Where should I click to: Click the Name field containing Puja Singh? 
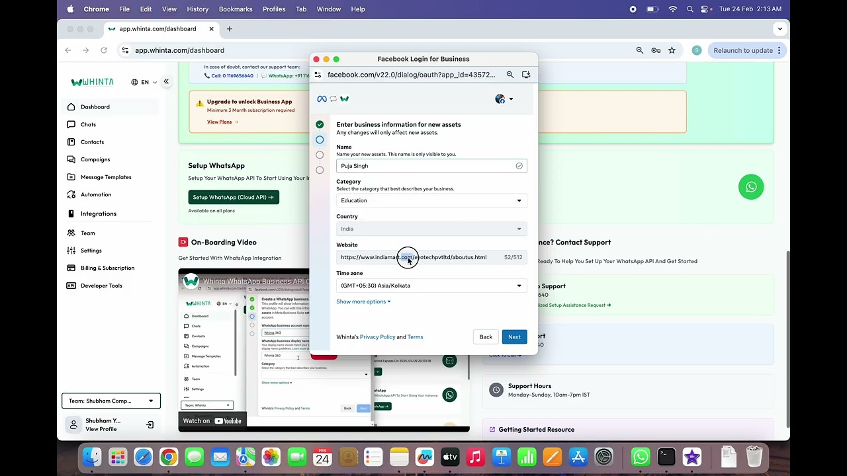(x=431, y=166)
